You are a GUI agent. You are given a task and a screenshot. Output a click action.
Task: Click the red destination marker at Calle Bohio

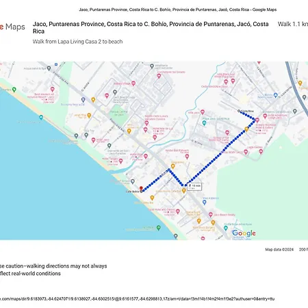tap(141, 189)
